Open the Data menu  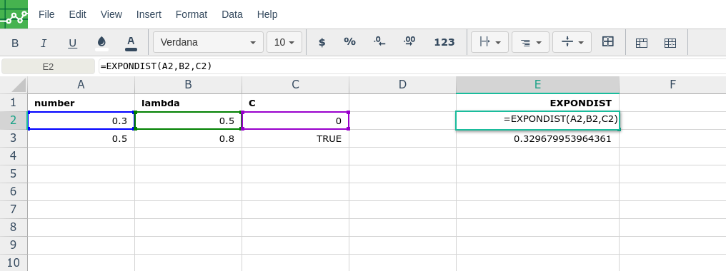point(232,14)
